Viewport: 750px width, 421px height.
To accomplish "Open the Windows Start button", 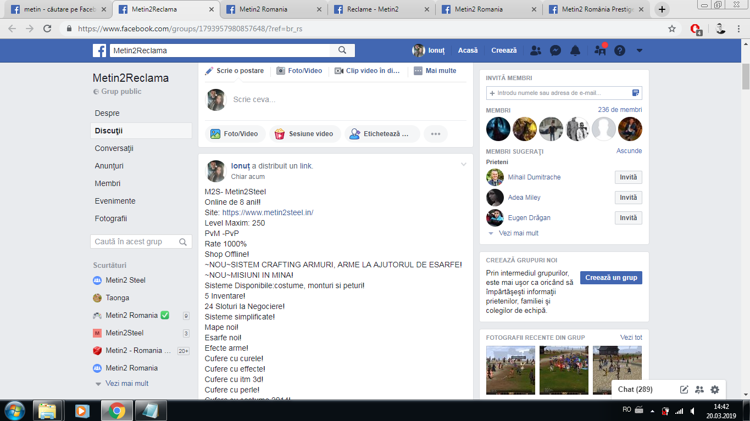I will pyautogui.click(x=14, y=411).
